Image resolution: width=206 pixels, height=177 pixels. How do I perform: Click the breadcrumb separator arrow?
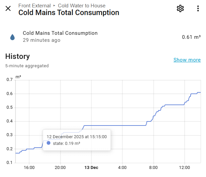[55, 6]
